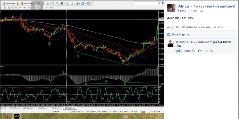
Task: Open Oily Ljs profile picture
Action: (x=171, y=8)
